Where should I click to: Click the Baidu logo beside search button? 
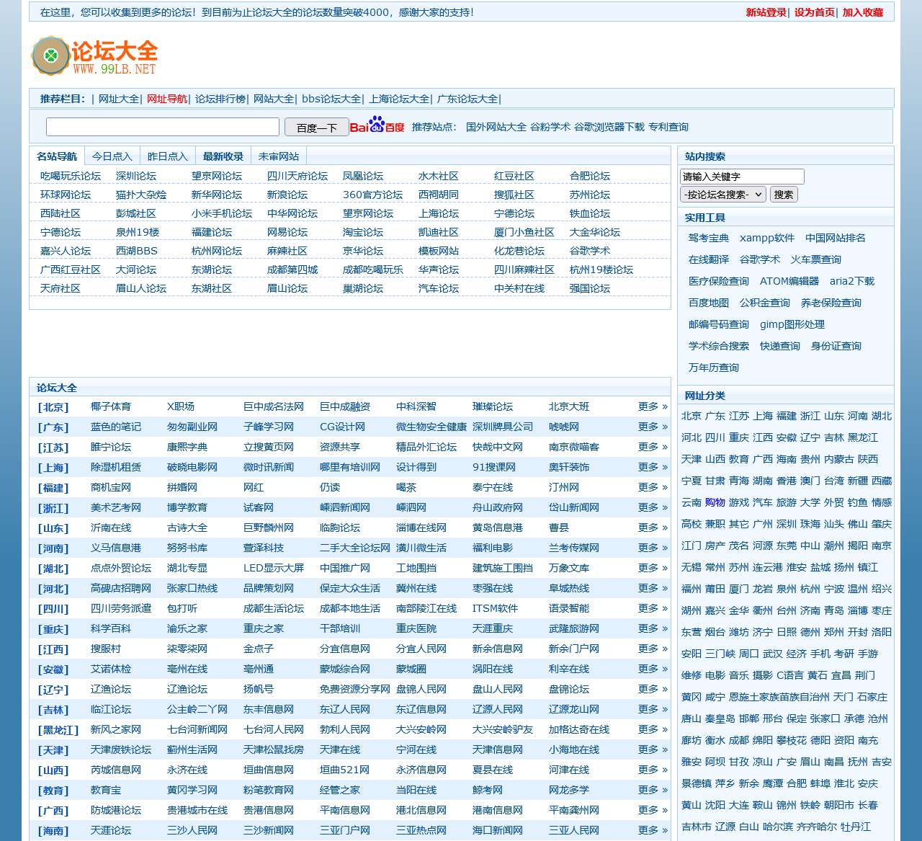pos(377,126)
